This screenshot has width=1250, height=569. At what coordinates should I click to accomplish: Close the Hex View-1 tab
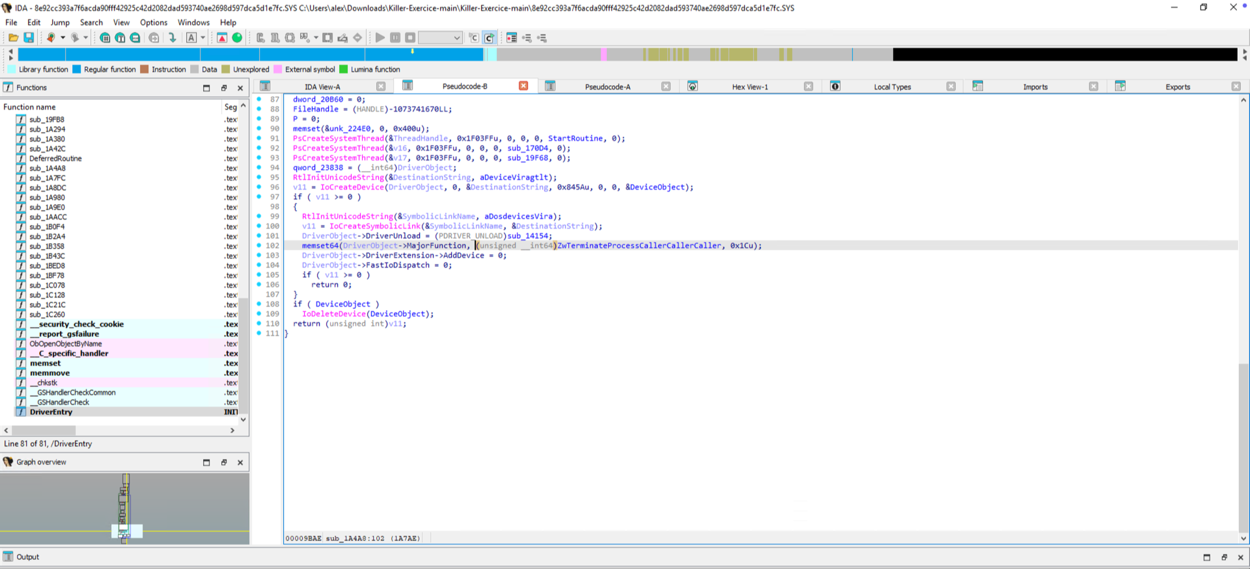coord(809,86)
